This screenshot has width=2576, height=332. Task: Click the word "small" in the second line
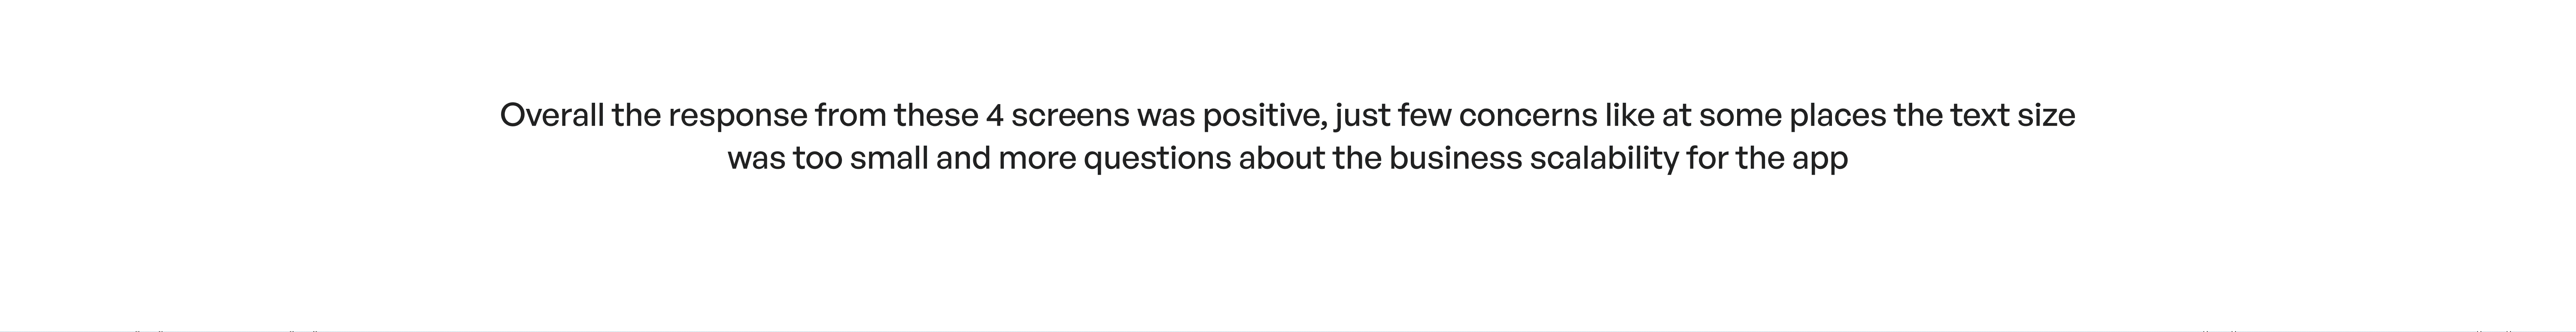tap(889, 159)
